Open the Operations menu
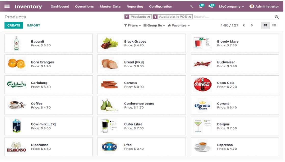 pyautogui.click(x=84, y=7)
